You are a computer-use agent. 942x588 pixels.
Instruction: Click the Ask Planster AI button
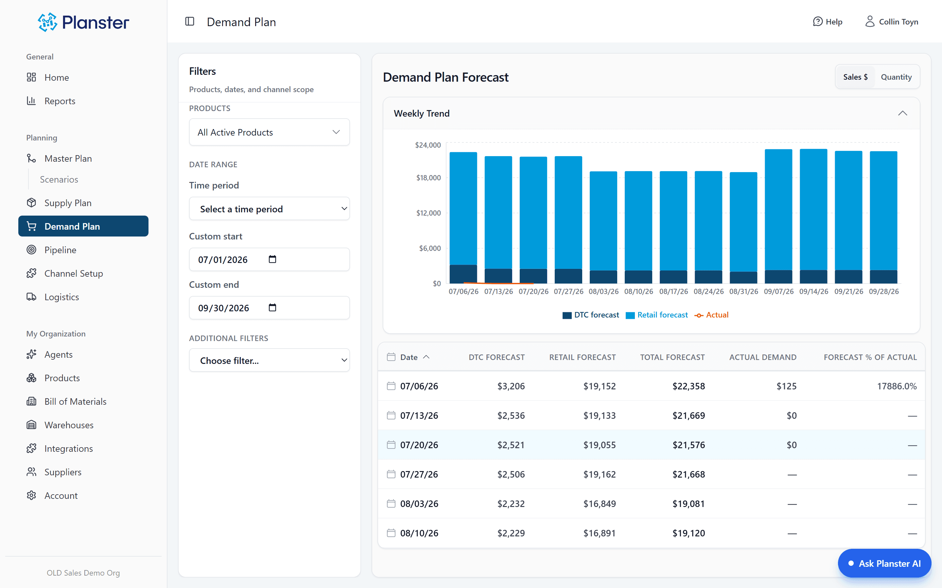pos(884,563)
